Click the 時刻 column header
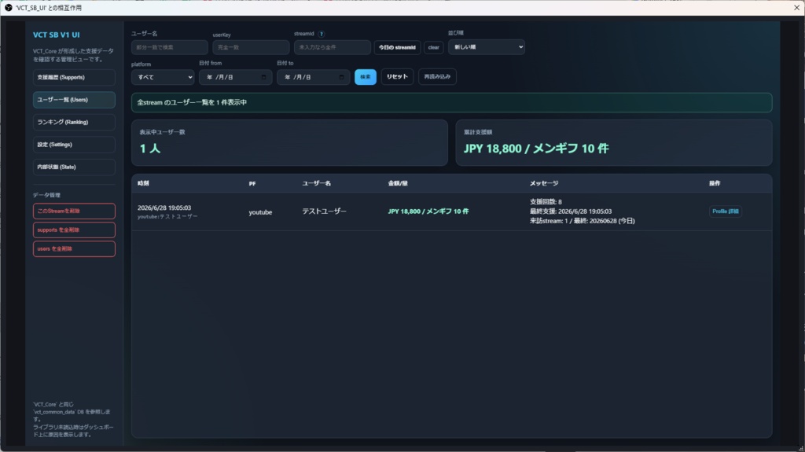Image resolution: width=805 pixels, height=452 pixels. [143, 183]
